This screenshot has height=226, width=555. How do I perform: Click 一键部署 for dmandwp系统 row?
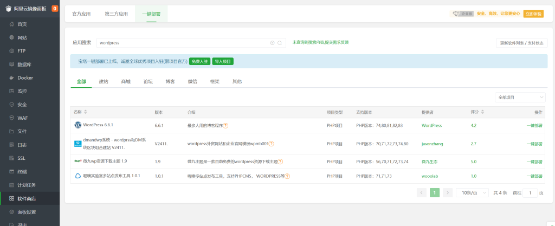(534, 144)
